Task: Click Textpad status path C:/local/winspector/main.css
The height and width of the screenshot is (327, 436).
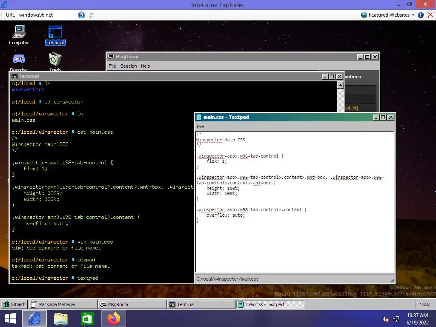Action: 227,279
